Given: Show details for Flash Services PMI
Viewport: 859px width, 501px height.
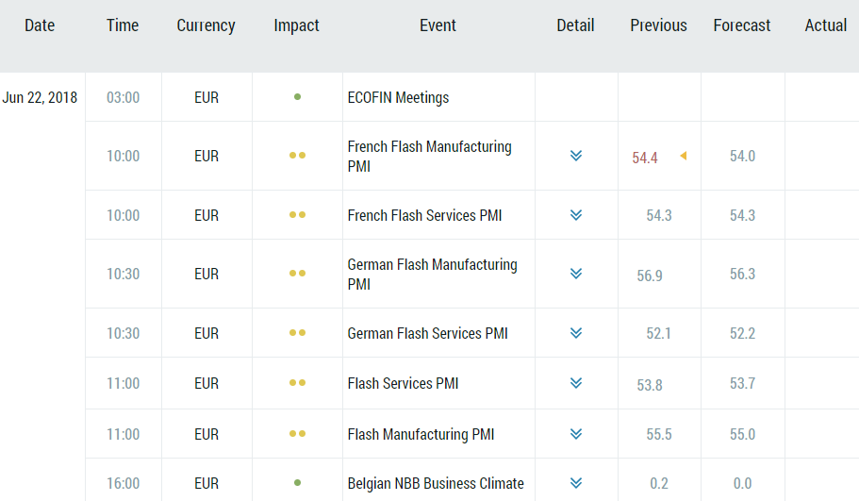Looking at the screenshot, I should coord(575,383).
